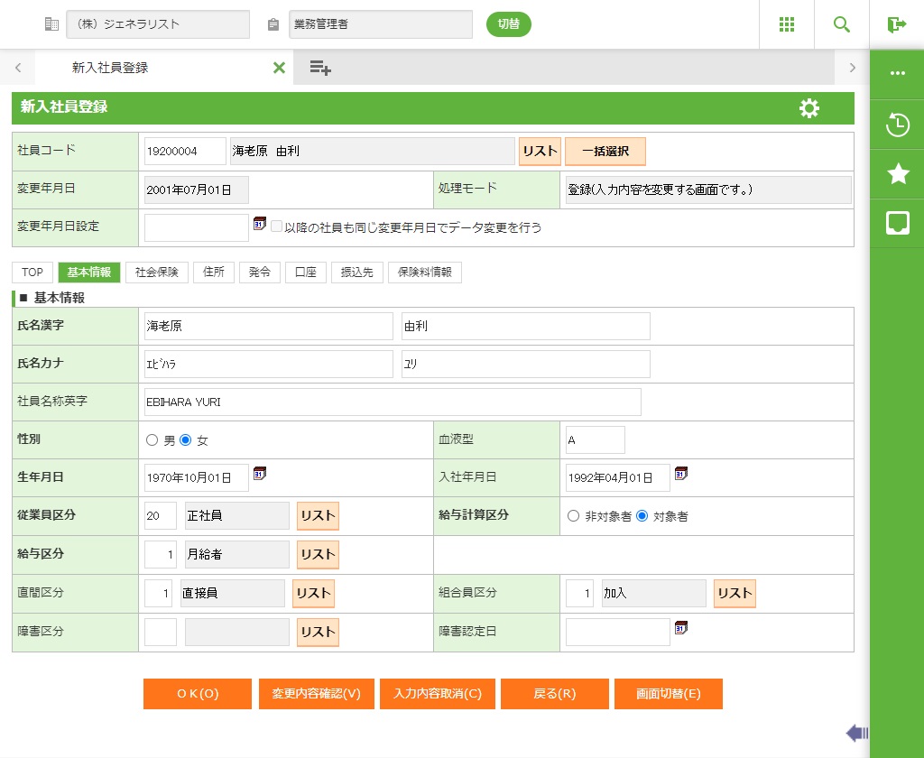Switch to the 振込先 tab

356,273
